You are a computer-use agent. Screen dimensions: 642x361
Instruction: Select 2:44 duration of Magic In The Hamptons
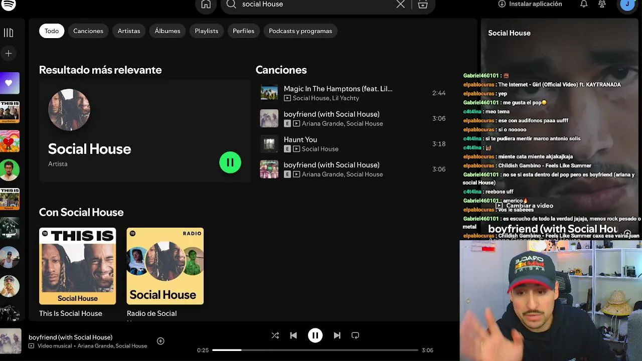439,93
